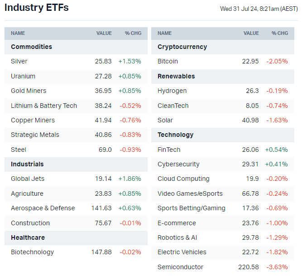Select the Hydrogen ETF link
The image size is (302, 276).
pyautogui.click(x=172, y=91)
